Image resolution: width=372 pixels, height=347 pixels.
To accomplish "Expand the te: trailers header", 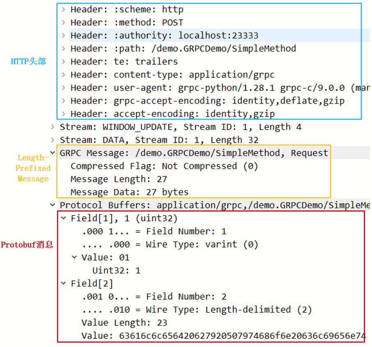I will (x=63, y=62).
